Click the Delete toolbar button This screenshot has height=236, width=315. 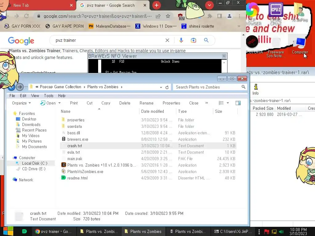click(x=125, y=103)
